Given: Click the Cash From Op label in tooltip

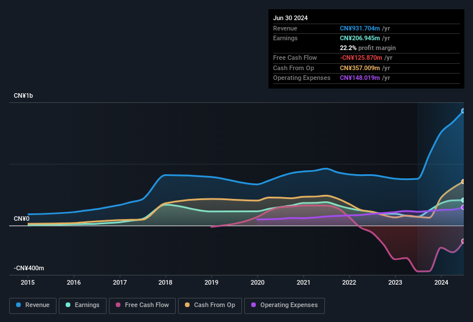Looking at the screenshot, I should (293, 68).
